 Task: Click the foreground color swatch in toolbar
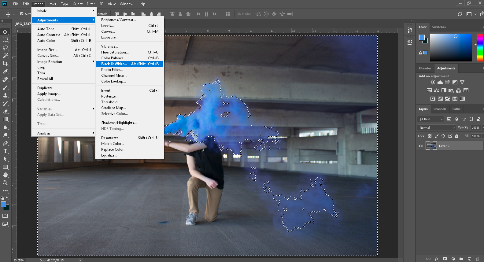(x=3, y=204)
